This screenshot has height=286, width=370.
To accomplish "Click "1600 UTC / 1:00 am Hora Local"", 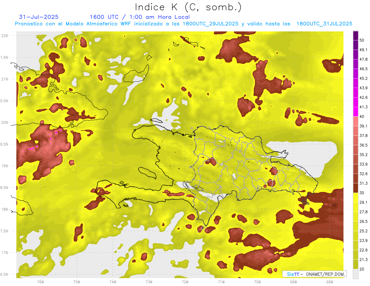I will [140, 17].
